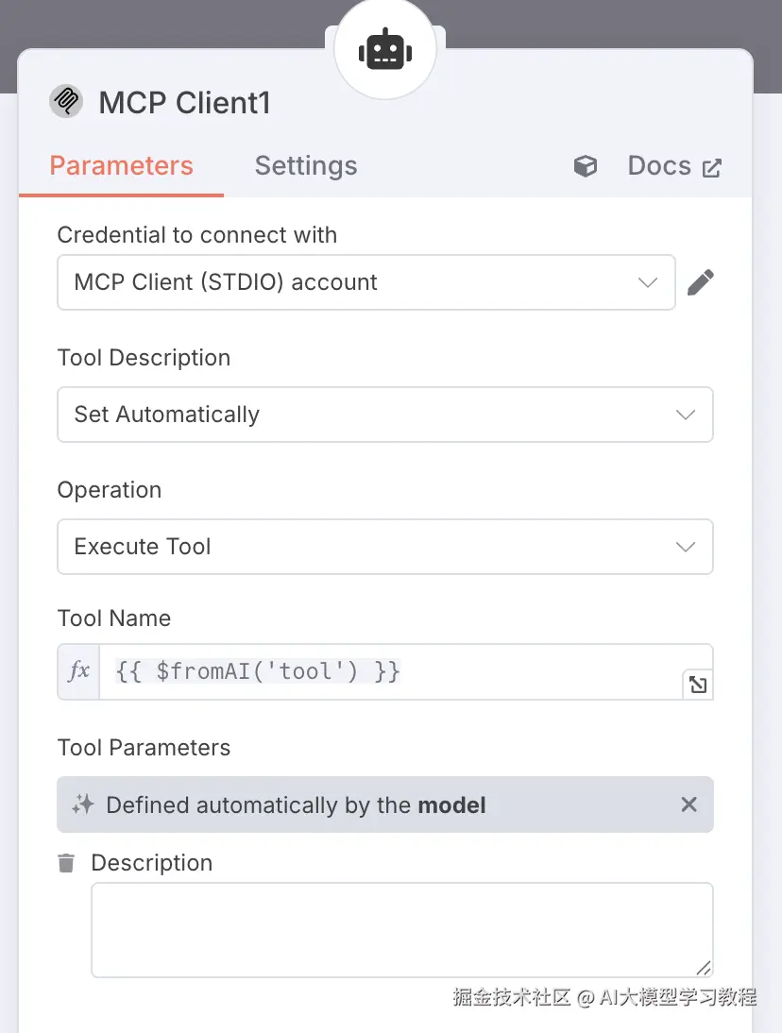The width and height of the screenshot is (782, 1033).
Task: Click the cube icon left of Docs
Action: 586,167
